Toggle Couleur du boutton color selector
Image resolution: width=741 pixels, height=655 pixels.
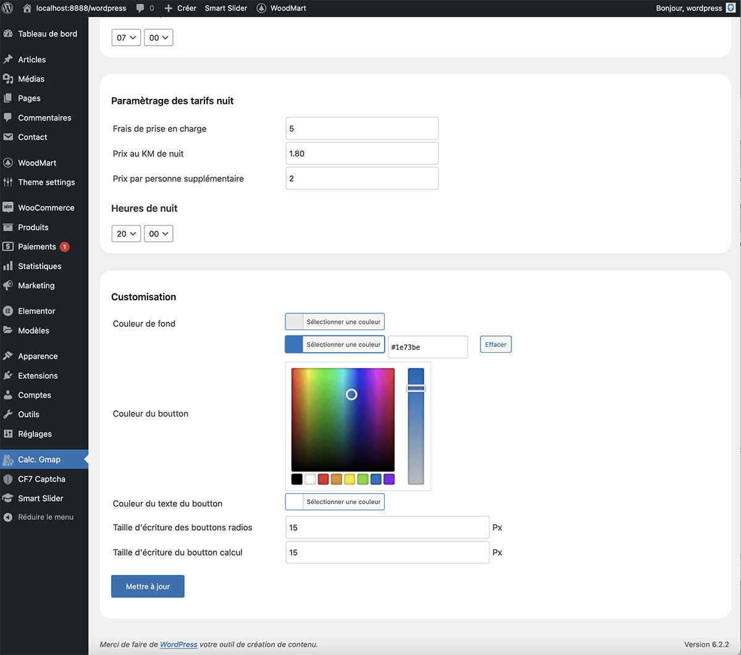[x=335, y=344]
